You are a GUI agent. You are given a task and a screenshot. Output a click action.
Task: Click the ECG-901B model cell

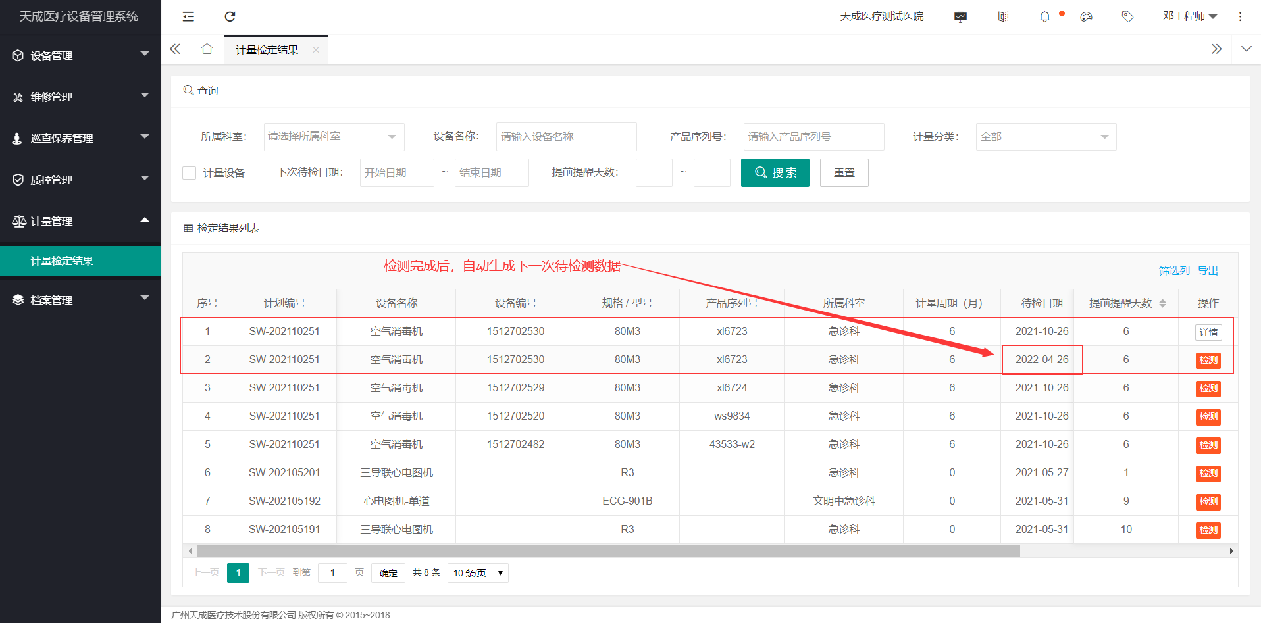[x=627, y=501]
